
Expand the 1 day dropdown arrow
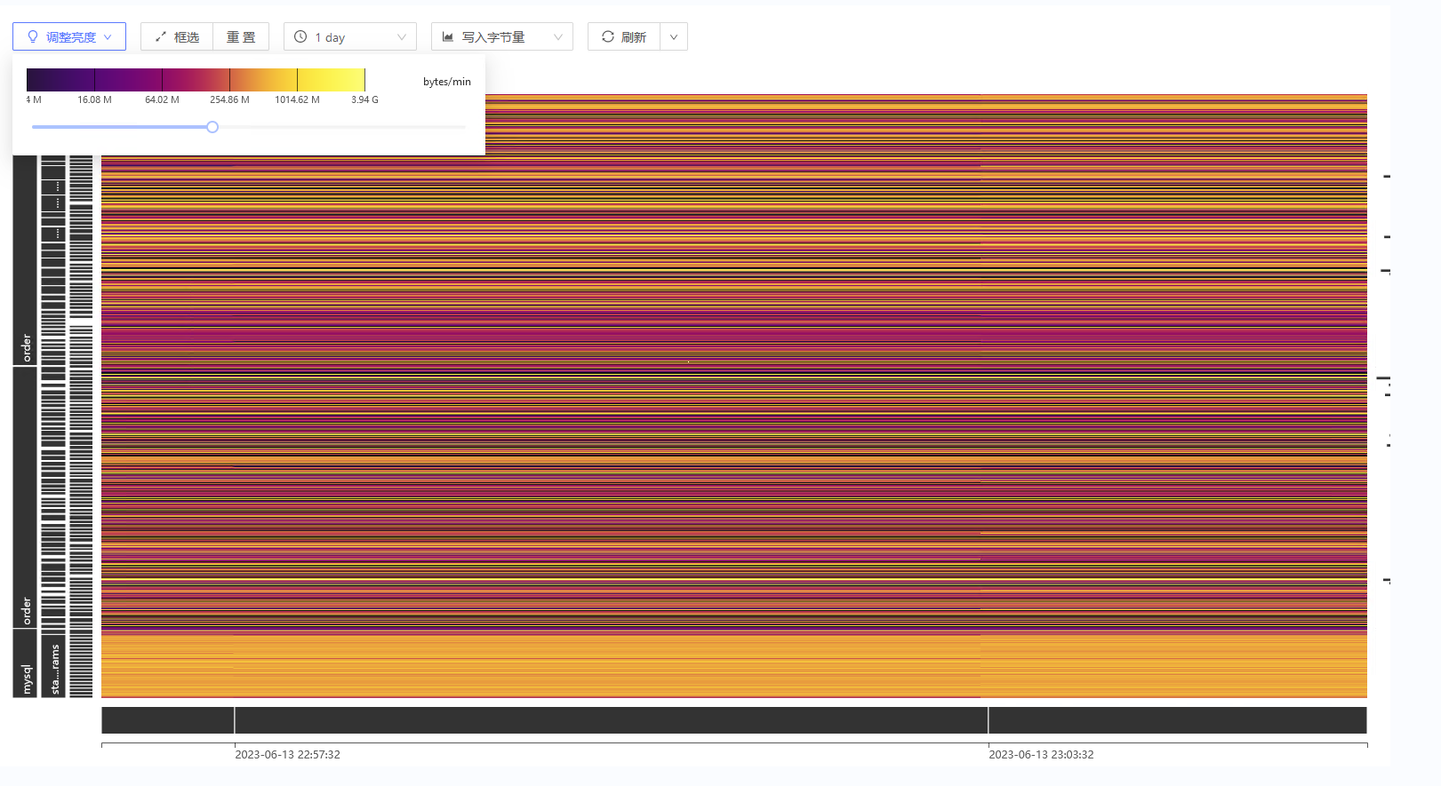tap(401, 37)
